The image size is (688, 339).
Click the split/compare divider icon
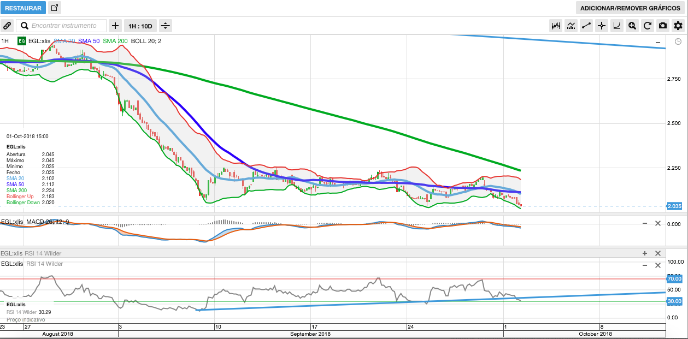click(166, 26)
